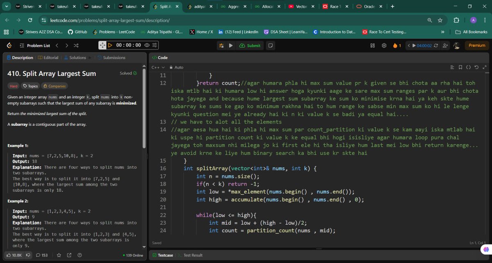Invite a collaborator with add-person icon
Viewport: 492px width, 263px height.
pos(445,45)
